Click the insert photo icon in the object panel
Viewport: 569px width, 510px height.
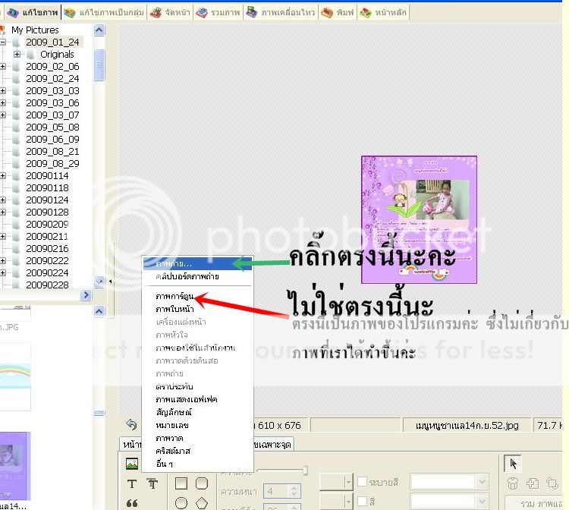click(x=132, y=464)
